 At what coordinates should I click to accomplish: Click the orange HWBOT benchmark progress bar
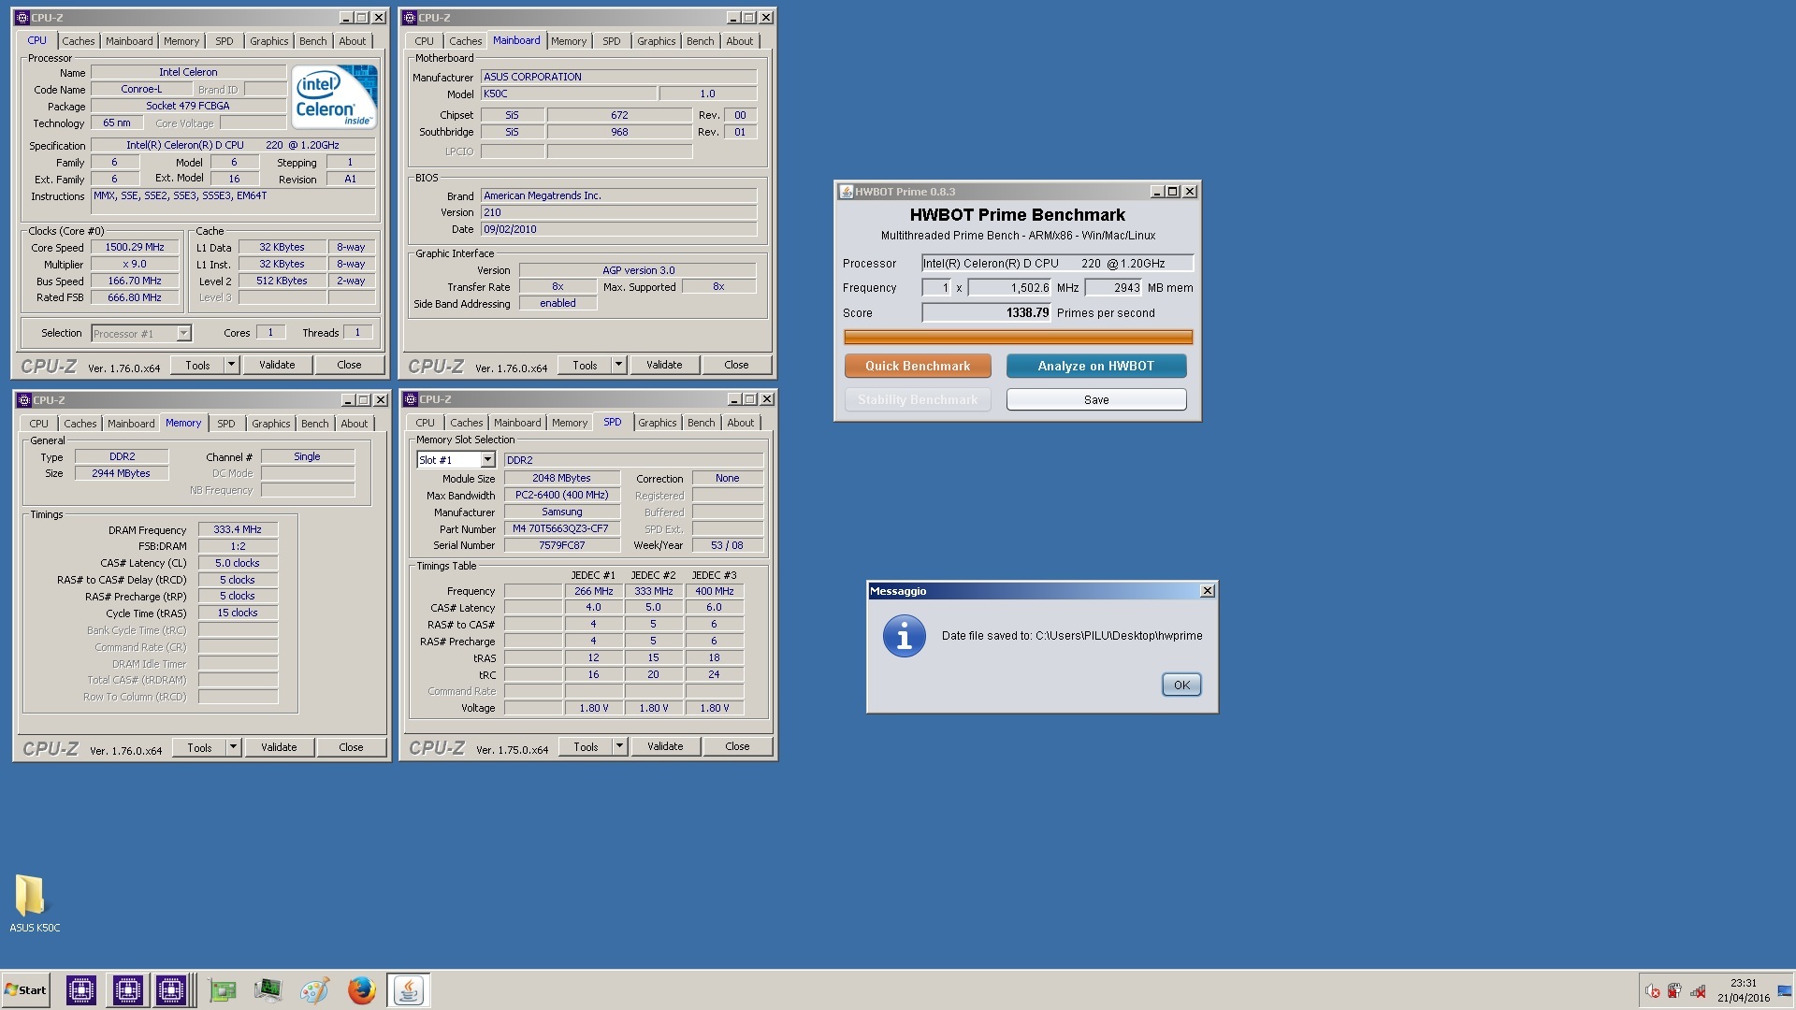tap(1018, 337)
